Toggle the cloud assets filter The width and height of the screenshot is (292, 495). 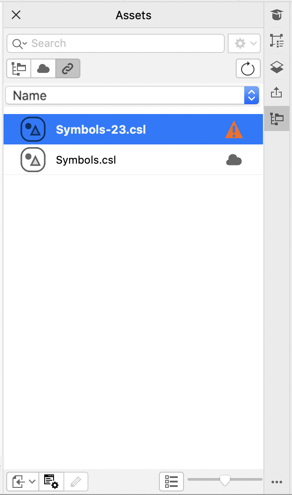tap(43, 69)
